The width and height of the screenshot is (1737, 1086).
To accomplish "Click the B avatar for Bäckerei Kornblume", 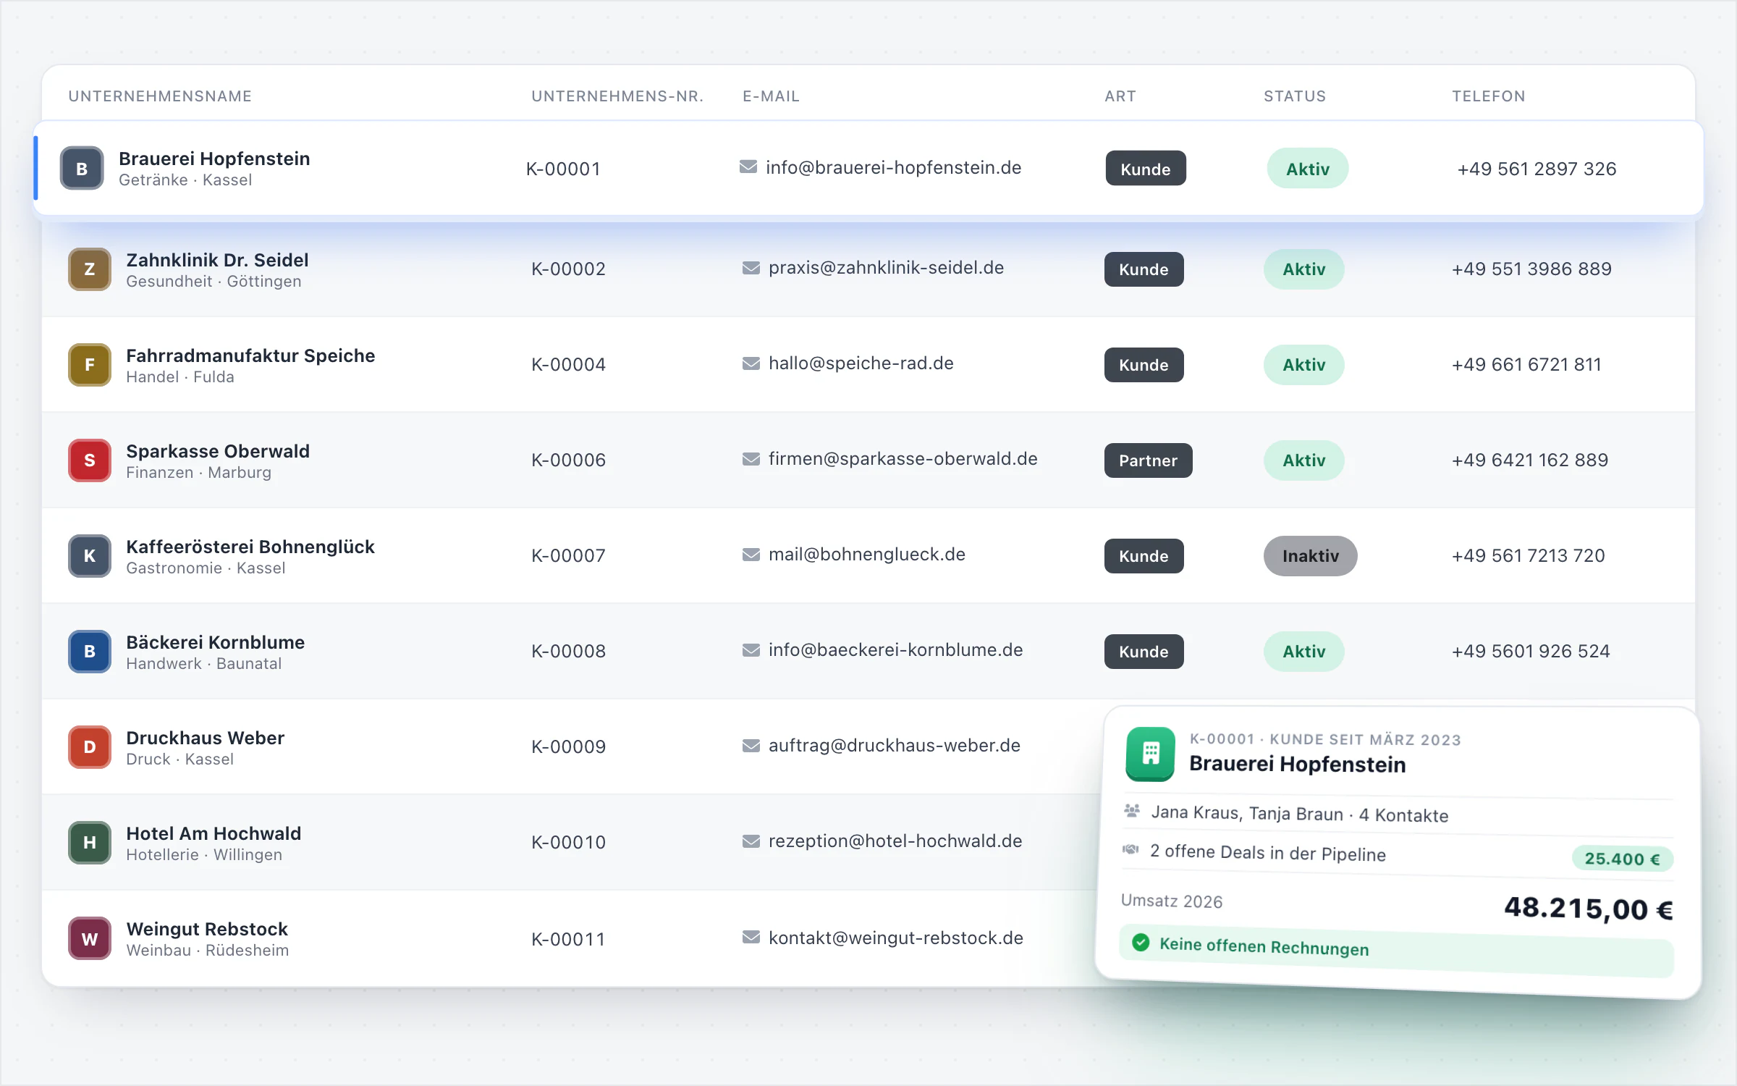I will [x=90, y=652].
